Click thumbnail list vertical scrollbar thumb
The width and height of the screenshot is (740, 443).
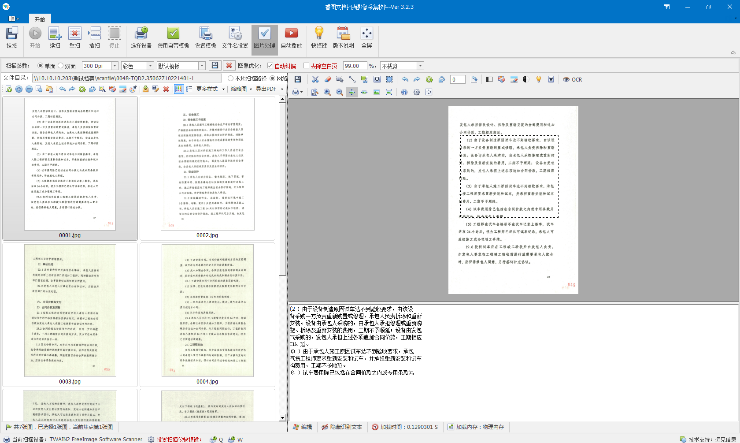pos(283,190)
